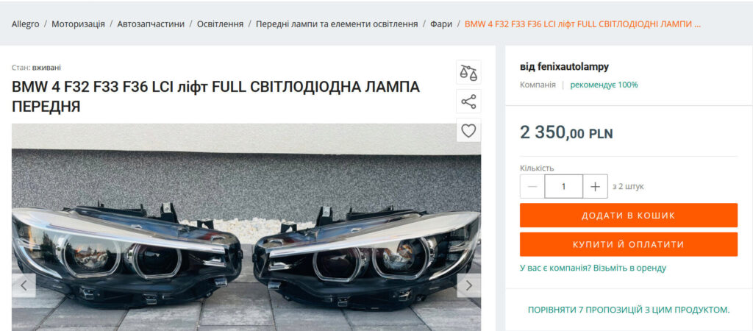Viewport: 753px width, 331px height.
Task: Show previous photo with left arrow
Action: (x=24, y=285)
